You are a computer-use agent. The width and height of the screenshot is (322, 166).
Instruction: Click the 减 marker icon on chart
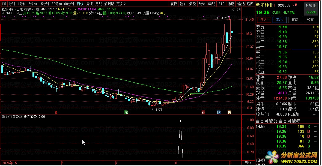pyautogui.click(x=126, y=112)
